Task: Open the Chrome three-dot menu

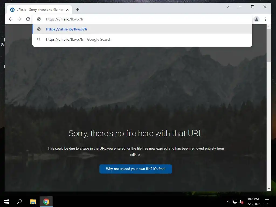Action: click(265, 19)
